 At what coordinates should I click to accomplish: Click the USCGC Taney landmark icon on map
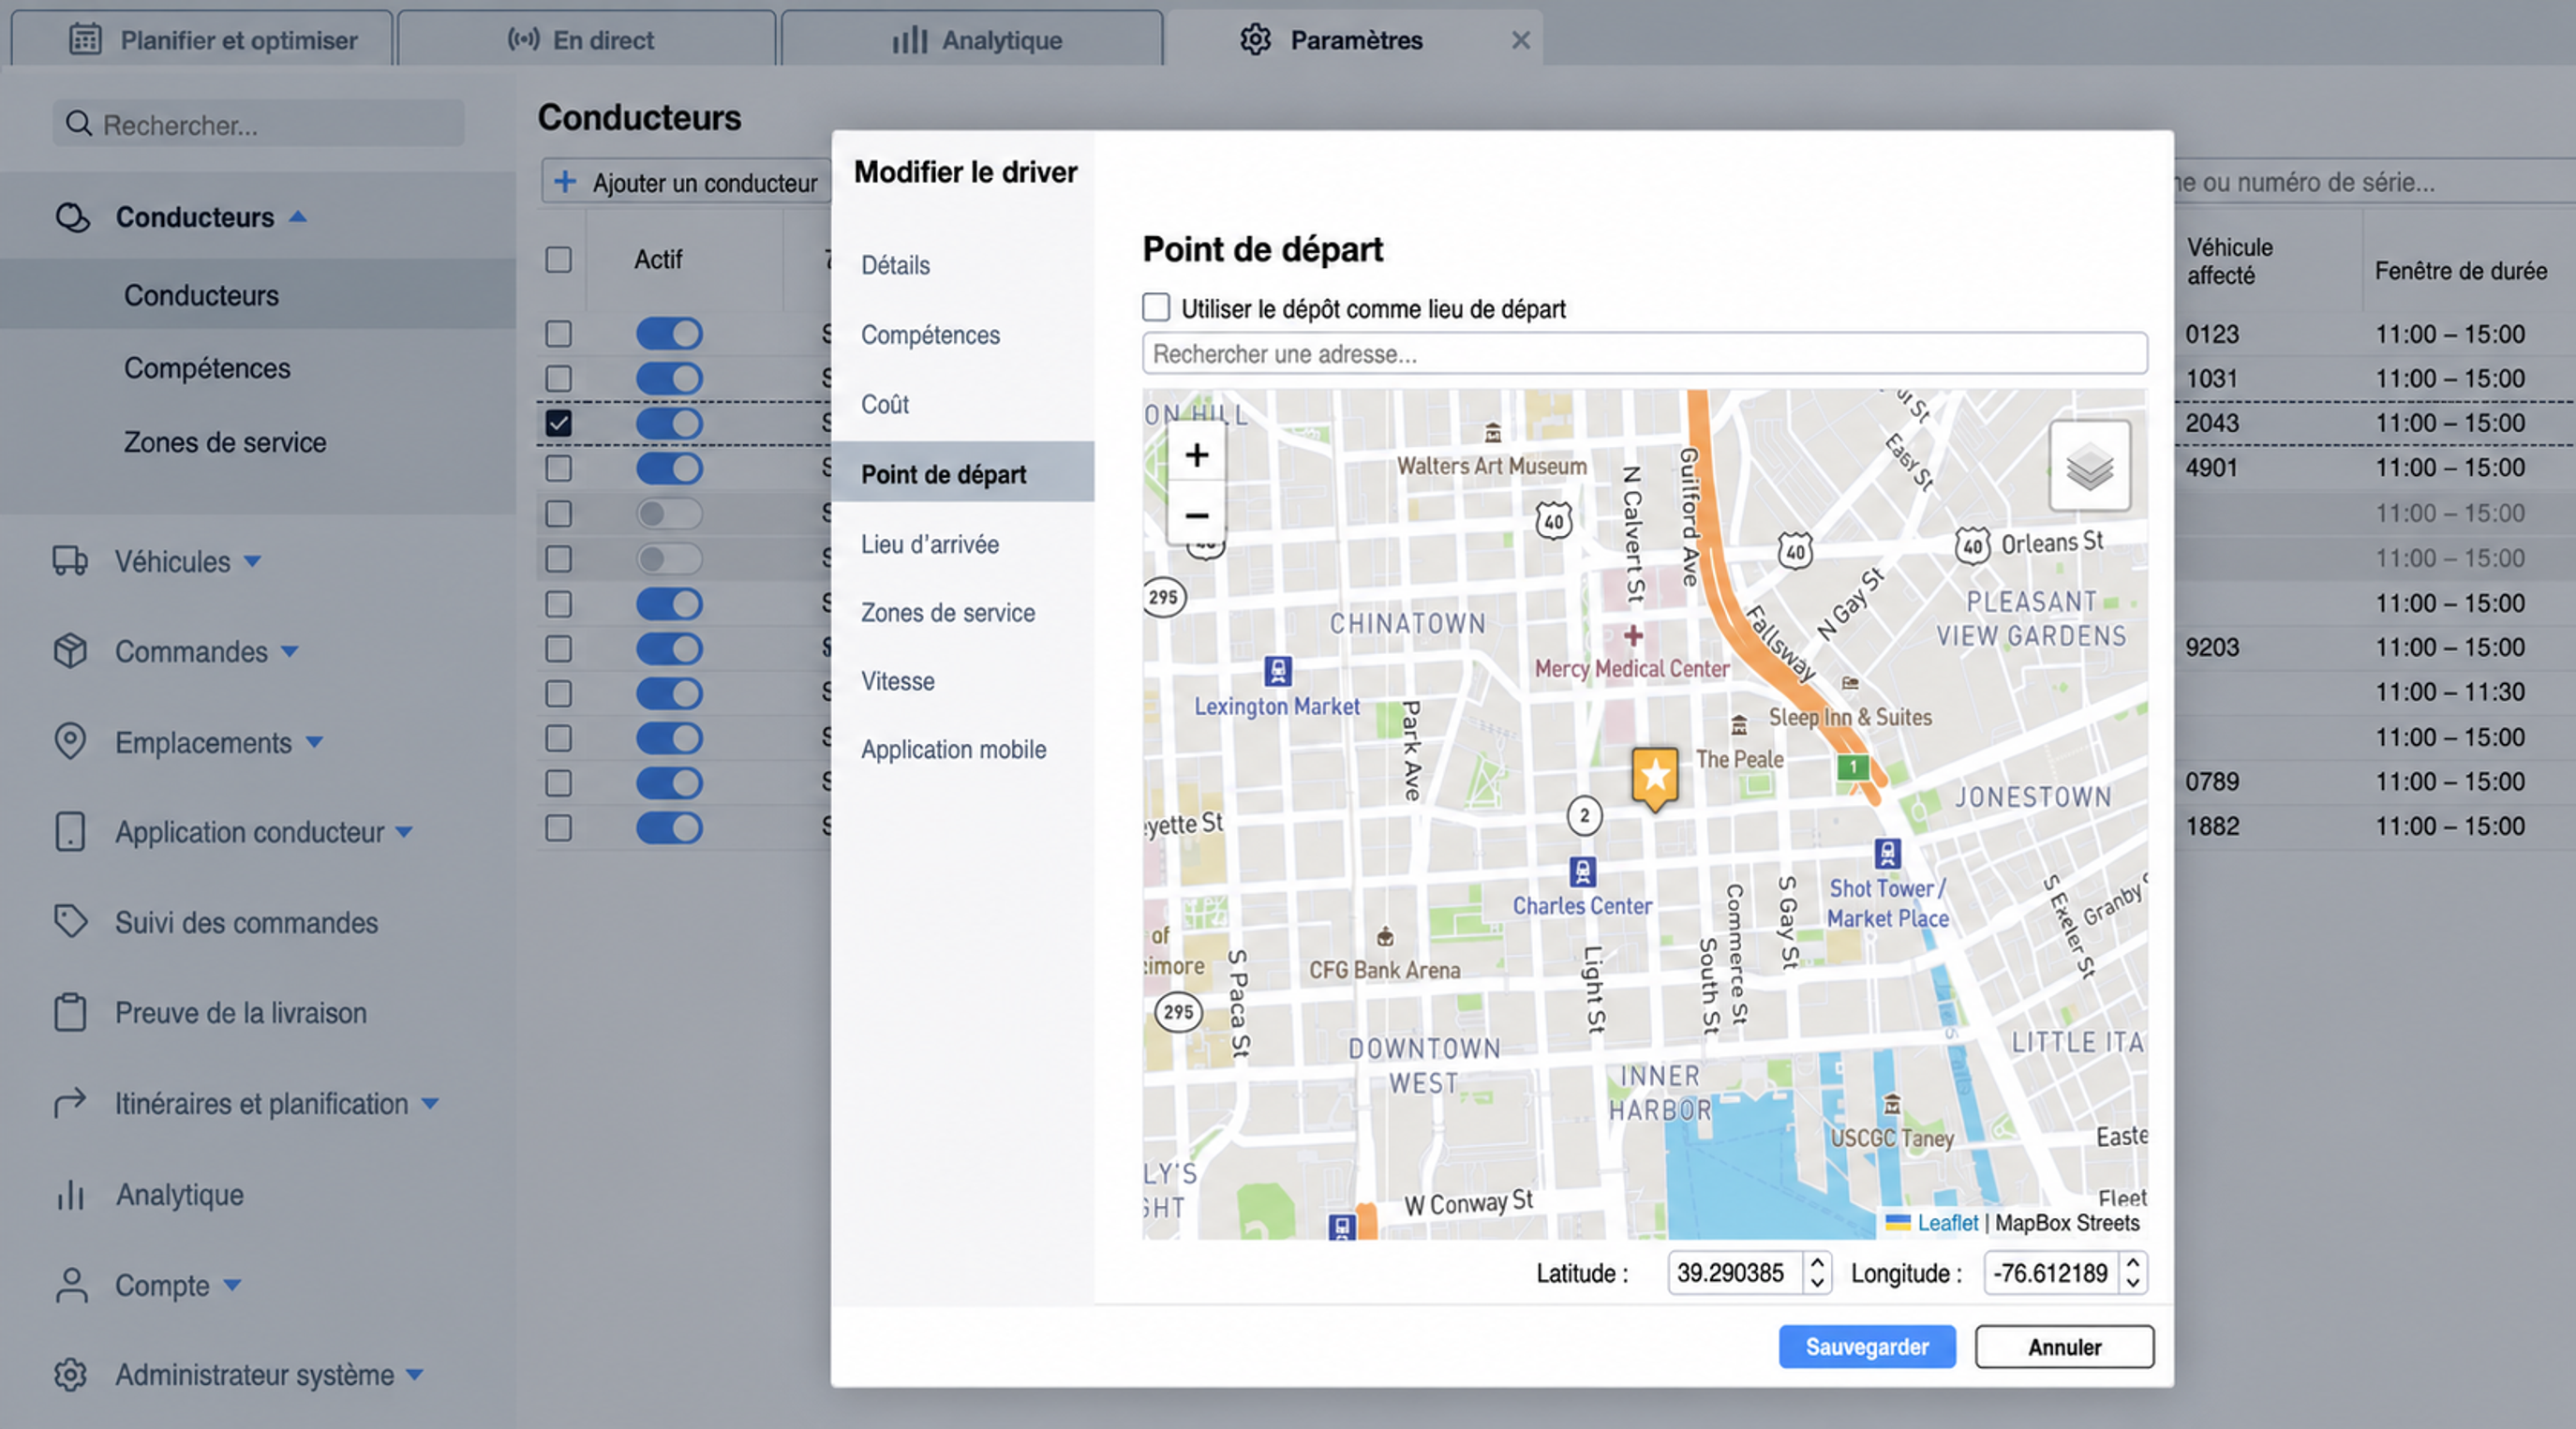pyautogui.click(x=1892, y=1105)
